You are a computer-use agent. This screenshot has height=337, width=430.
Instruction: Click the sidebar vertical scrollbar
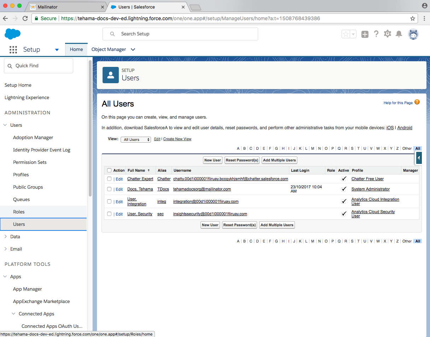pyautogui.click(x=90, y=127)
